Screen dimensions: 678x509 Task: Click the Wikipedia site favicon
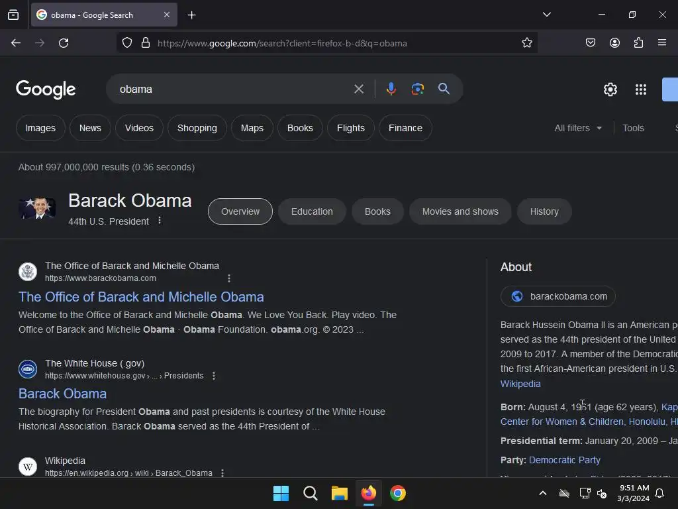pos(28,466)
